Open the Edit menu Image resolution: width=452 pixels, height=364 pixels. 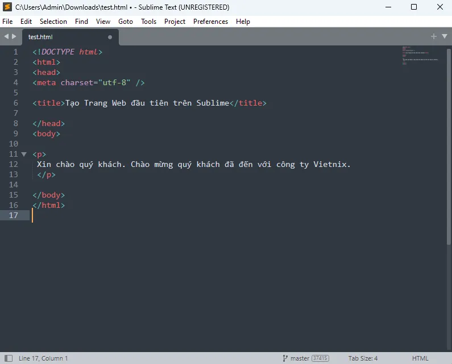[x=26, y=22]
